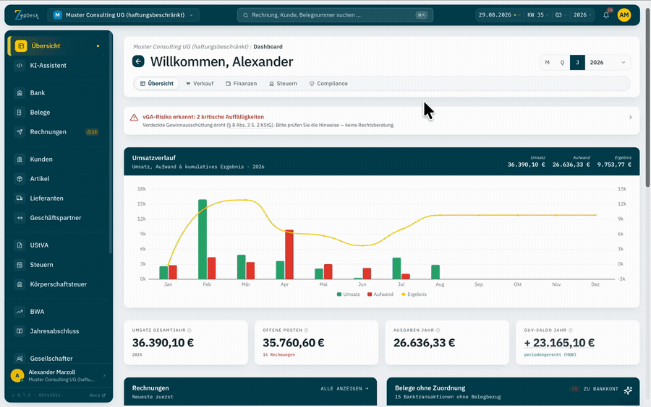The image size is (651, 407).
Task: Open the Muster Consulting UG company dropdown
Action: (x=123, y=15)
